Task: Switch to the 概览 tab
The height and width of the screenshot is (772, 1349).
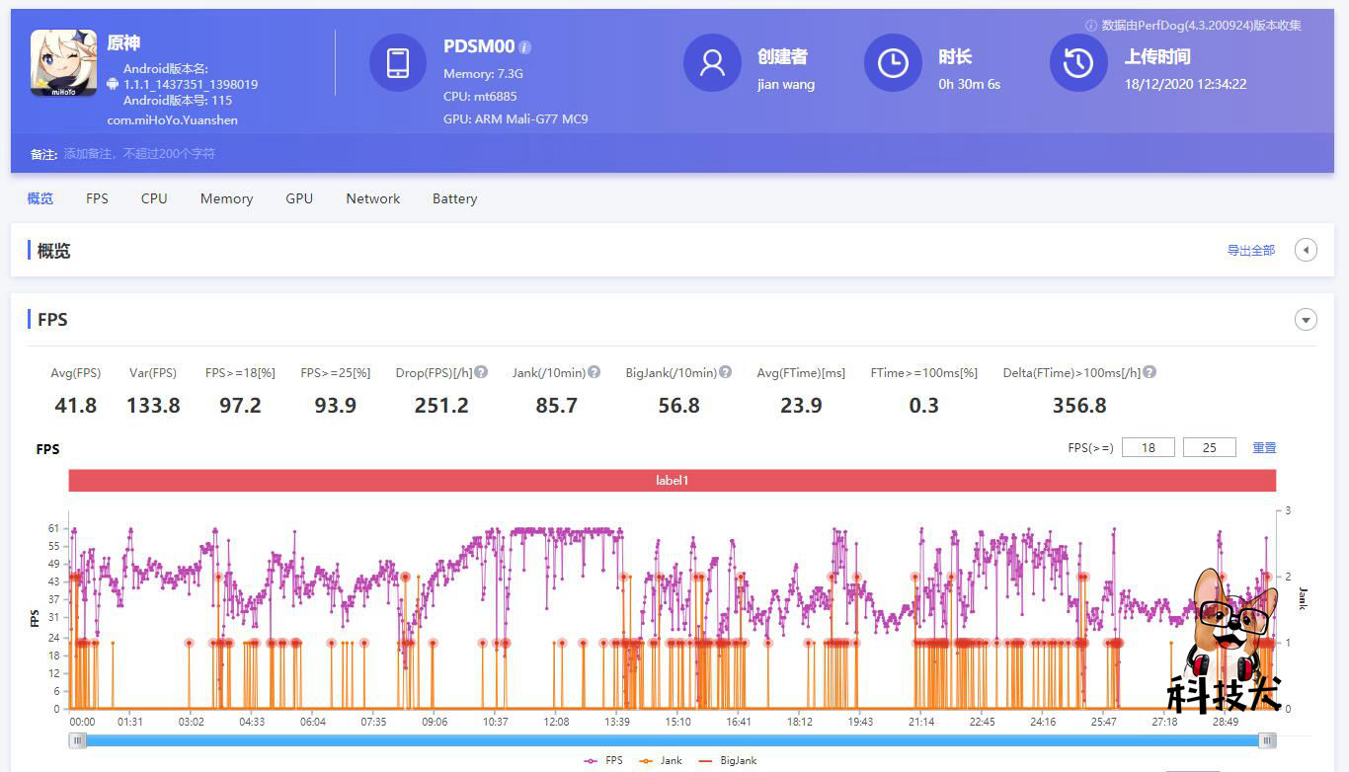Action: click(40, 198)
